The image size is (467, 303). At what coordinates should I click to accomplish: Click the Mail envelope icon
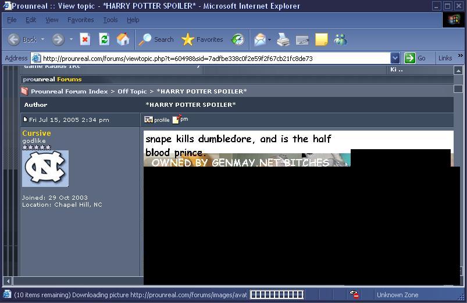coord(260,39)
